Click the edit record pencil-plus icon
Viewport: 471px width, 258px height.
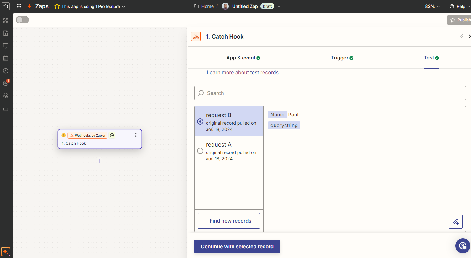(455, 222)
